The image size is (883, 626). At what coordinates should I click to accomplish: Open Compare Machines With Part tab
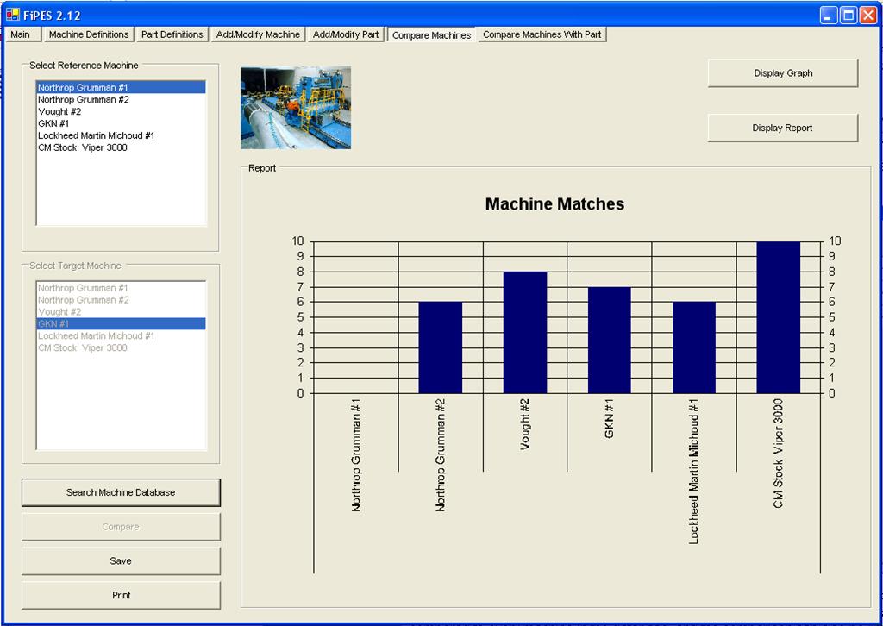click(x=542, y=34)
